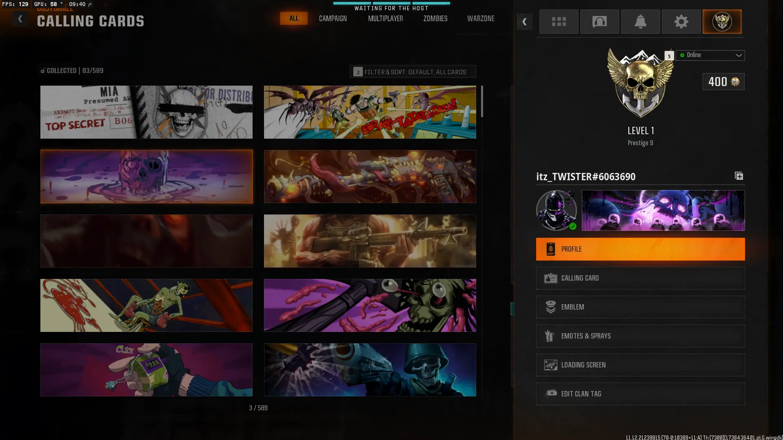Click the Emotes & Sprays figure icon
The width and height of the screenshot is (783, 440).
tap(549, 336)
